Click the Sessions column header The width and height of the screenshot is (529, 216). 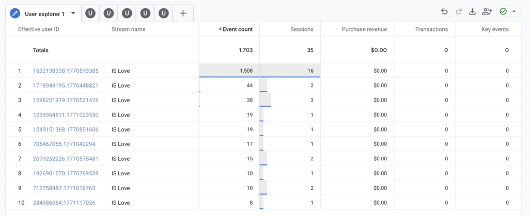[x=302, y=29]
